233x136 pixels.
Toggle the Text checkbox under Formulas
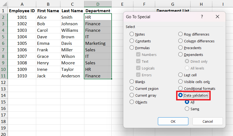pyautogui.click(x=138, y=61)
